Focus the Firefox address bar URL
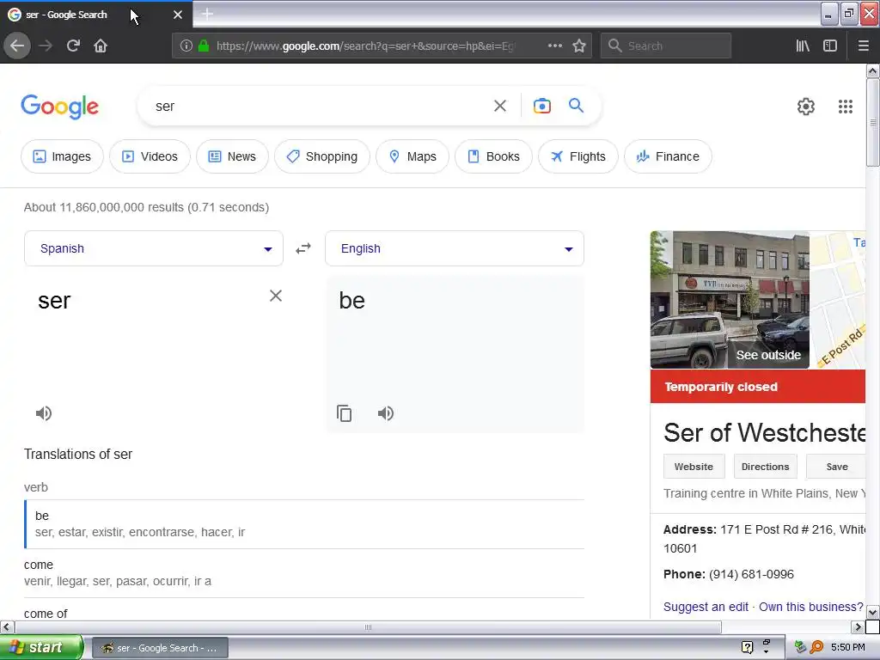Viewport: 880px width, 660px height. 364,46
